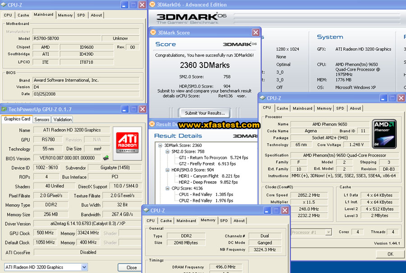Minimize the right CPU-Z CPU window

coord(383,98)
